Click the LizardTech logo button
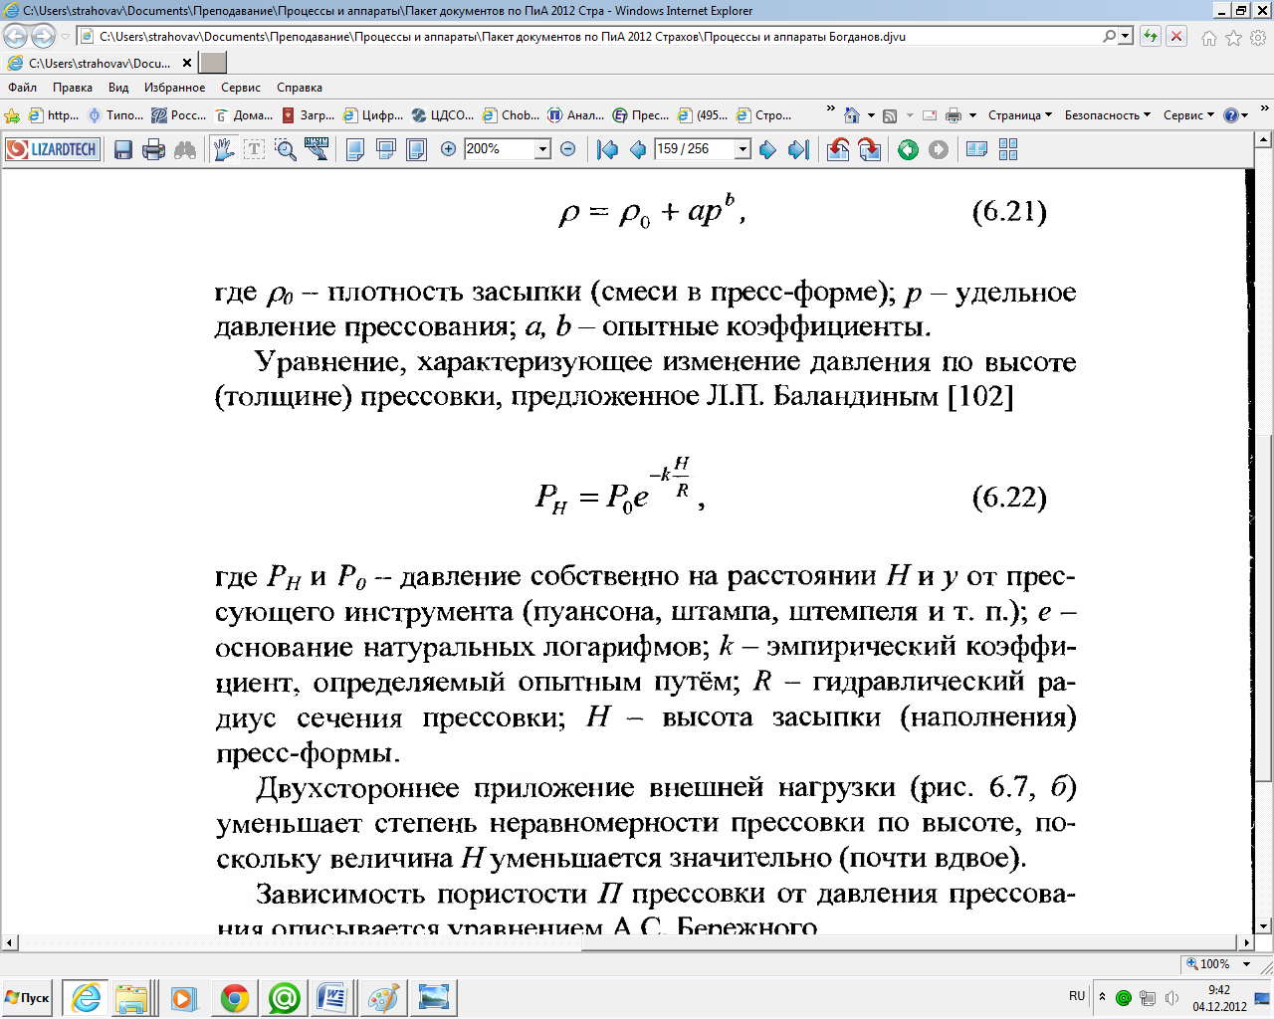The height and width of the screenshot is (1019, 1274). click(x=53, y=149)
